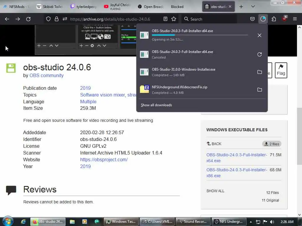Open Windows Media Player taskbar icon
Viewport: 302px width, 226px height.
click(84, 222)
